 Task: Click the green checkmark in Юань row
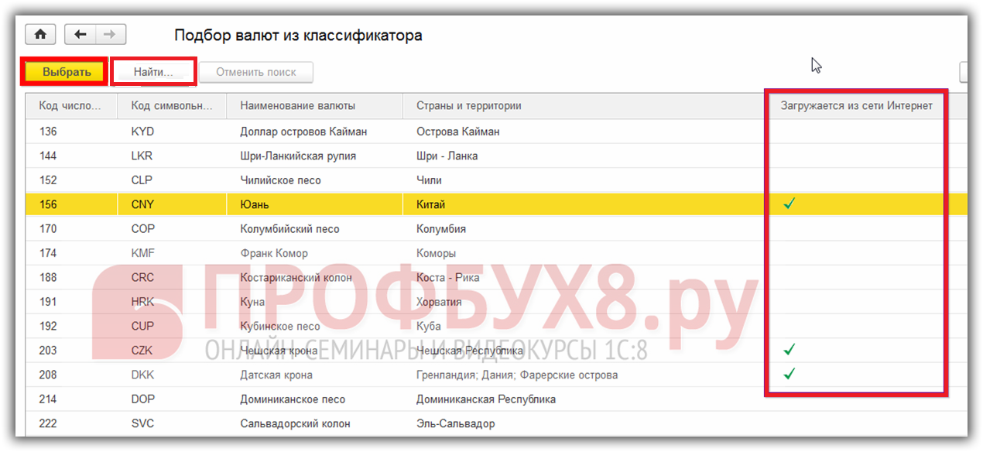click(789, 204)
